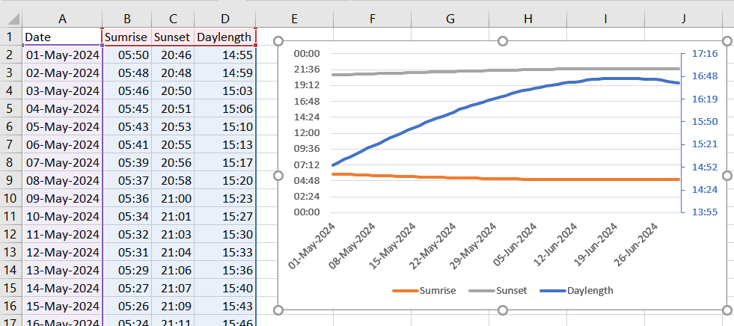Select cell with 15-May-2024
This screenshot has width=734, height=326.
(62, 306)
